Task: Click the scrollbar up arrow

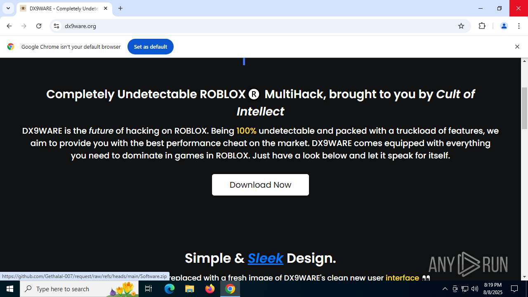Action: coord(525,61)
